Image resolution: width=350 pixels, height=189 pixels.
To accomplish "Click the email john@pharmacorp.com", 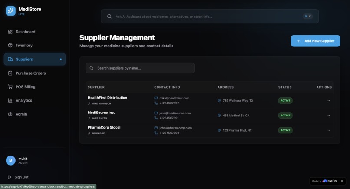I will 175,128.
